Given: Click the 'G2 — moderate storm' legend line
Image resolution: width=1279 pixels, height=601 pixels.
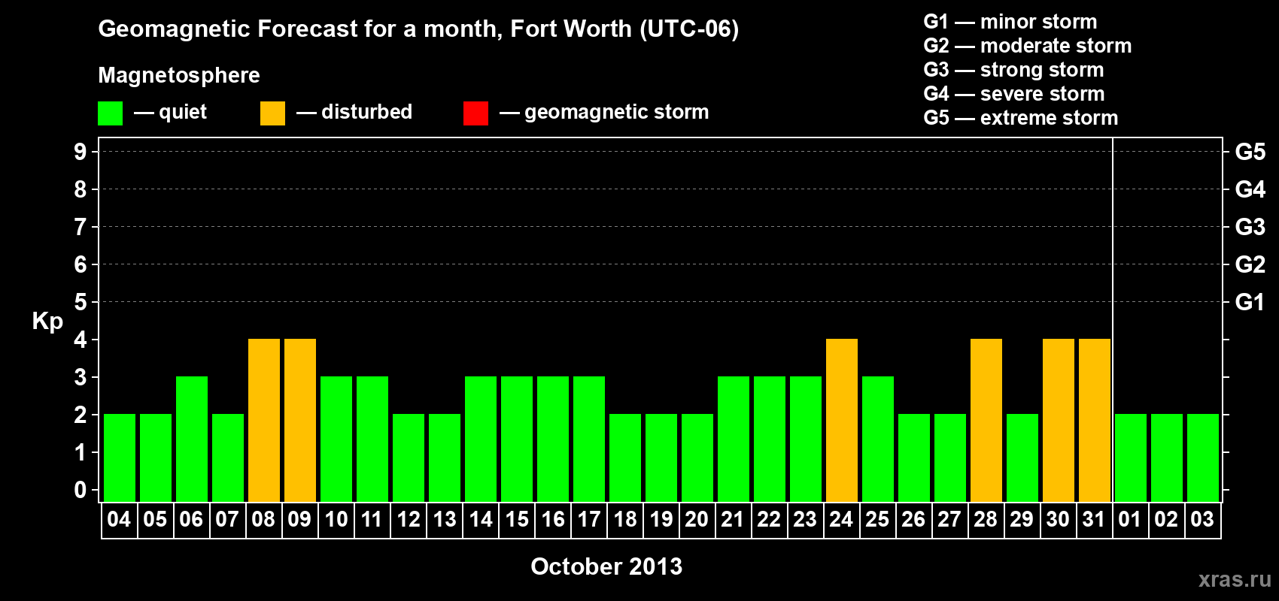Looking at the screenshot, I should [1027, 46].
